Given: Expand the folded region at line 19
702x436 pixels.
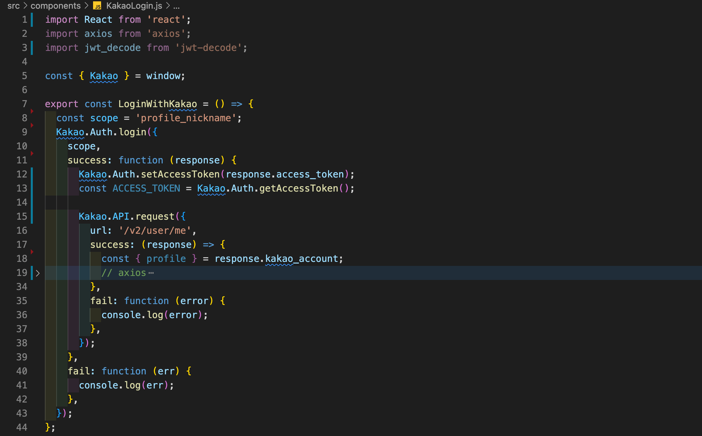Looking at the screenshot, I should click(38, 273).
